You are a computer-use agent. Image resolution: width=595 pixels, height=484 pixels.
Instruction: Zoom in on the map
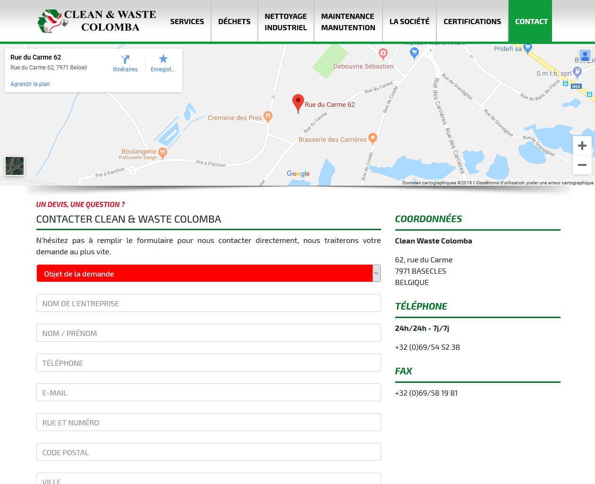pyautogui.click(x=582, y=146)
